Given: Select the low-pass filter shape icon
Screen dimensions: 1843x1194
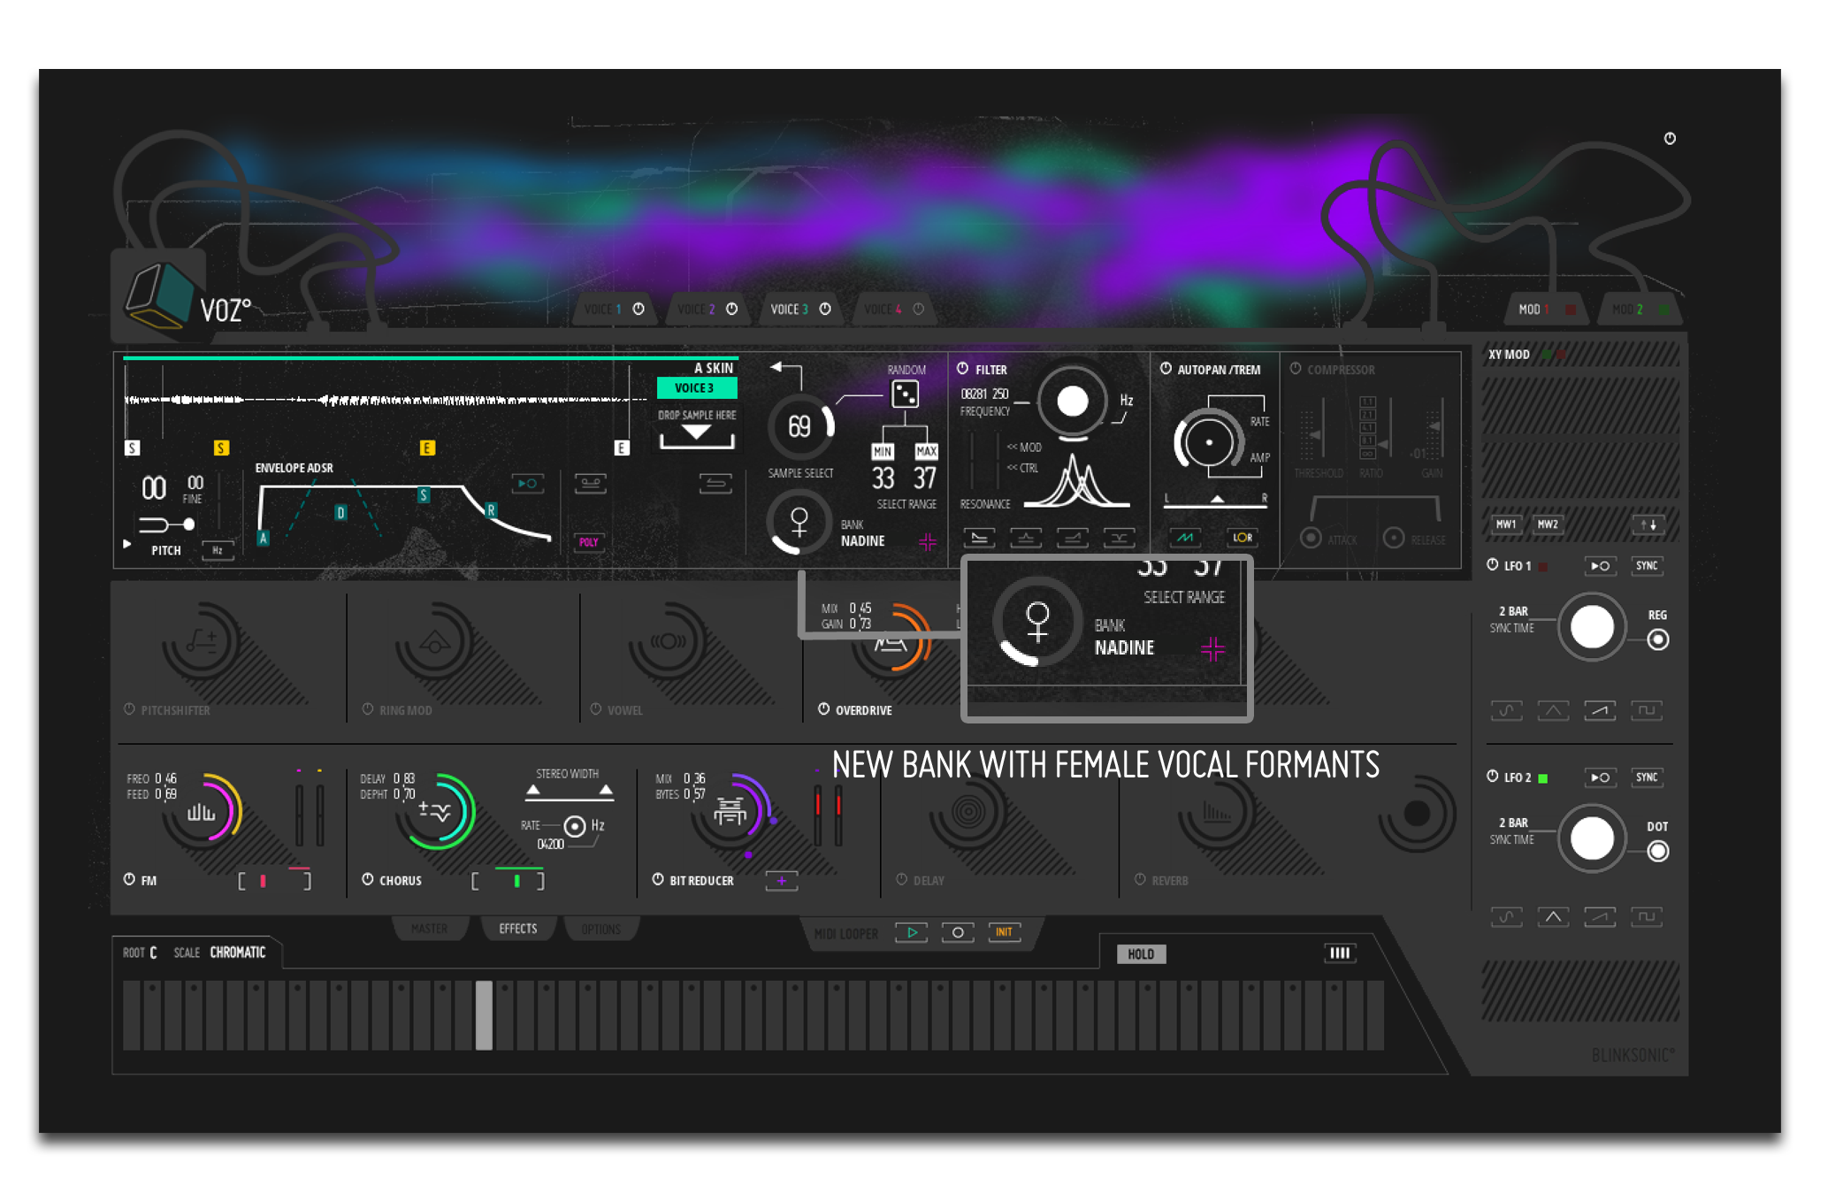Looking at the screenshot, I should click(x=979, y=538).
